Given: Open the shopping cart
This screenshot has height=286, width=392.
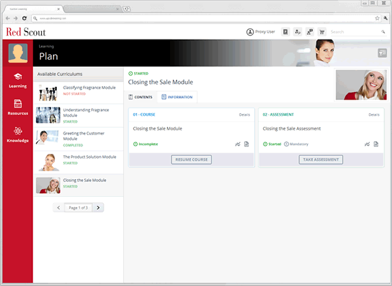Looking at the screenshot, I should click(x=322, y=32).
